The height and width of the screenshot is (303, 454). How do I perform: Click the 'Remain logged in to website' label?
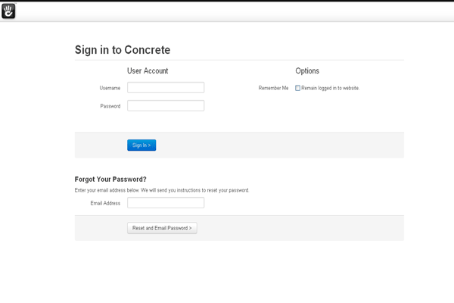click(x=331, y=88)
